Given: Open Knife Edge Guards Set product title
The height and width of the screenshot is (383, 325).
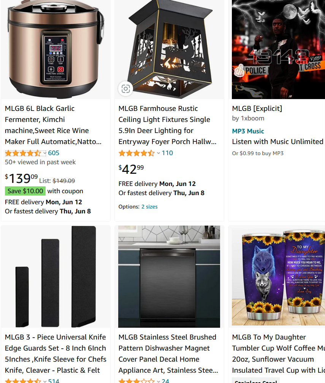Looking at the screenshot, I should [x=55, y=354].
